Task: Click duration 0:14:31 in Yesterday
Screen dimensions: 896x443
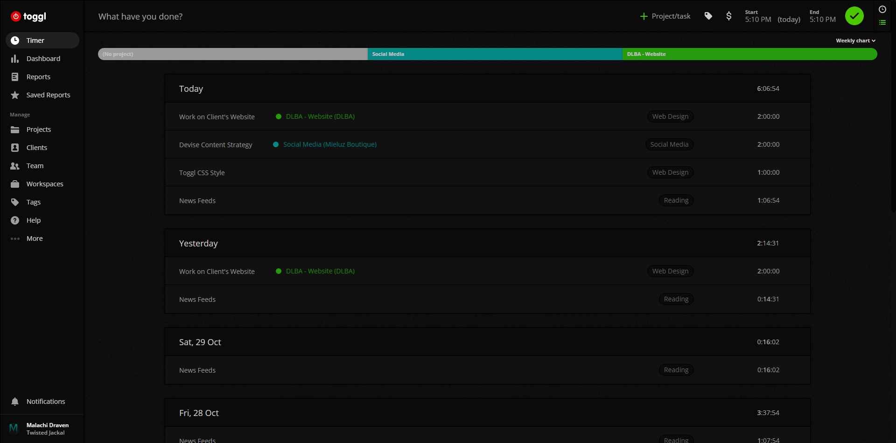Action: (768, 299)
